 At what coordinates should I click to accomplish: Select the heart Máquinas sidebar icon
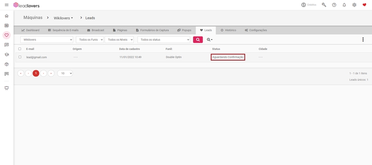(x=6, y=35)
